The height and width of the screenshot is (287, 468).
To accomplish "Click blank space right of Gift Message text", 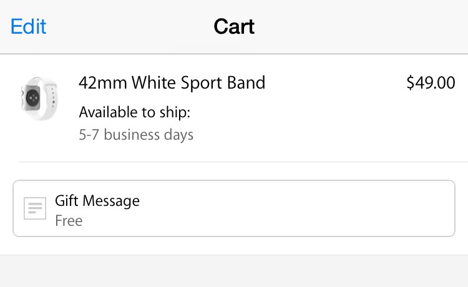I will coord(296,208).
